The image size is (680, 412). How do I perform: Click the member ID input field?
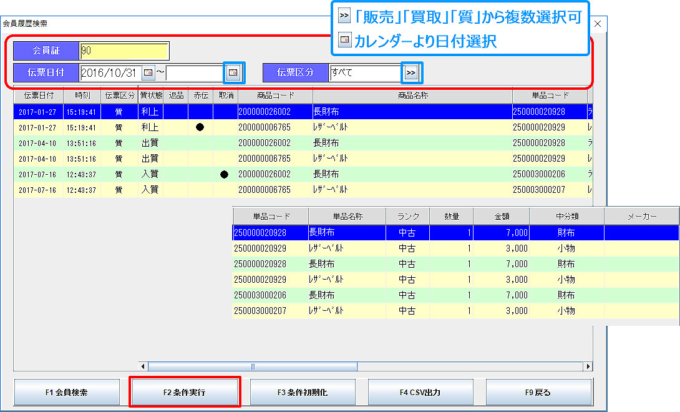coord(124,51)
